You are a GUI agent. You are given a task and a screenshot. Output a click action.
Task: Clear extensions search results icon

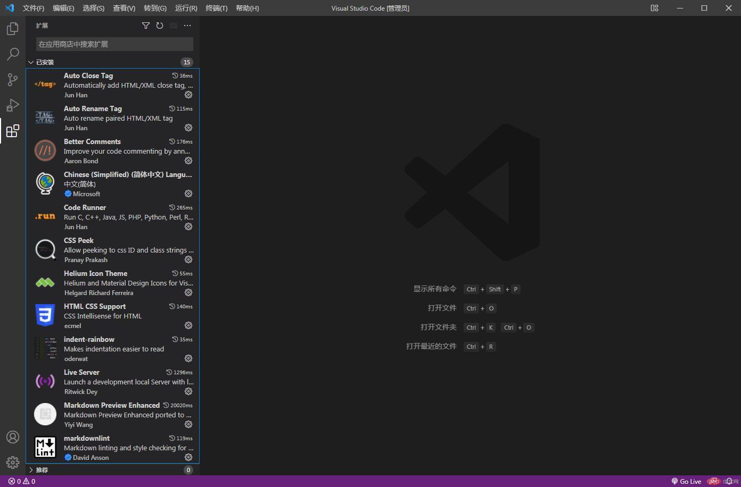pyautogui.click(x=174, y=26)
